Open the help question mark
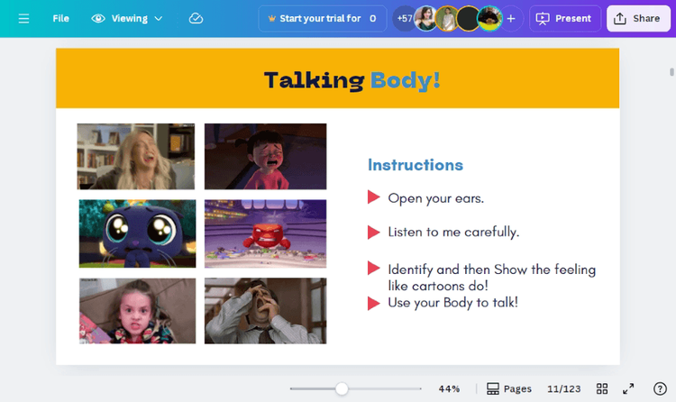The image size is (676, 402). coord(660,388)
